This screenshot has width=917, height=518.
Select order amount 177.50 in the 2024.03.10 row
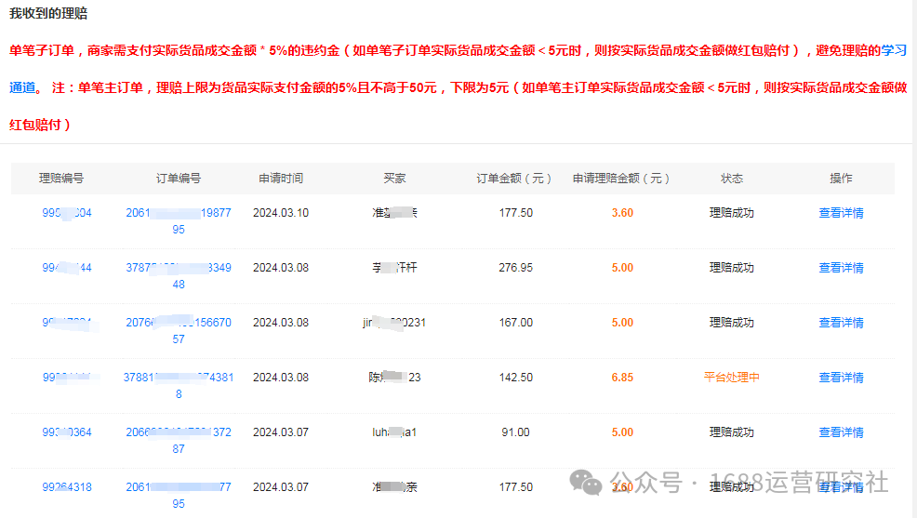coord(516,213)
